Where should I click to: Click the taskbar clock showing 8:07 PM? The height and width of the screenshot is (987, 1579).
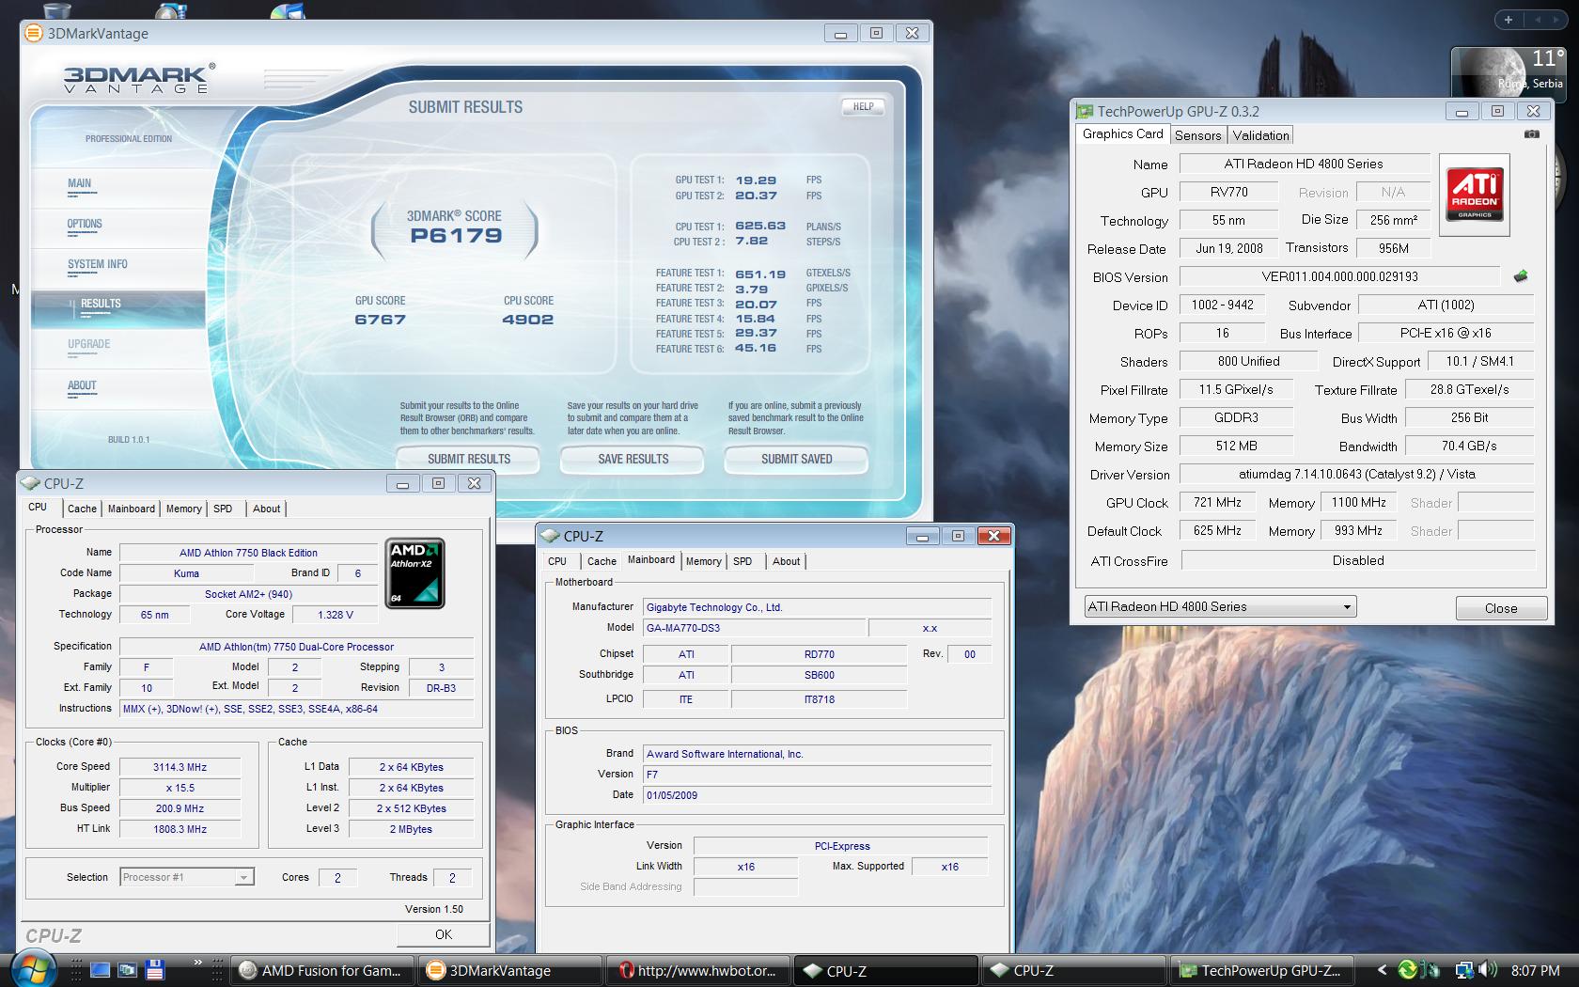tap(1536, 970)
